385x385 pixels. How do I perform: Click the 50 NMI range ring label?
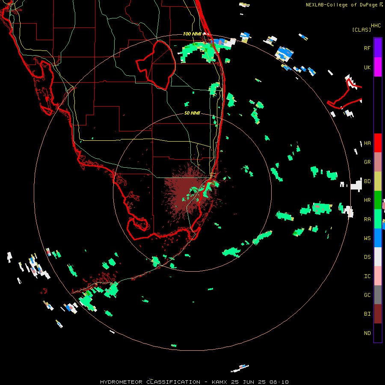(x=192, y=113)
